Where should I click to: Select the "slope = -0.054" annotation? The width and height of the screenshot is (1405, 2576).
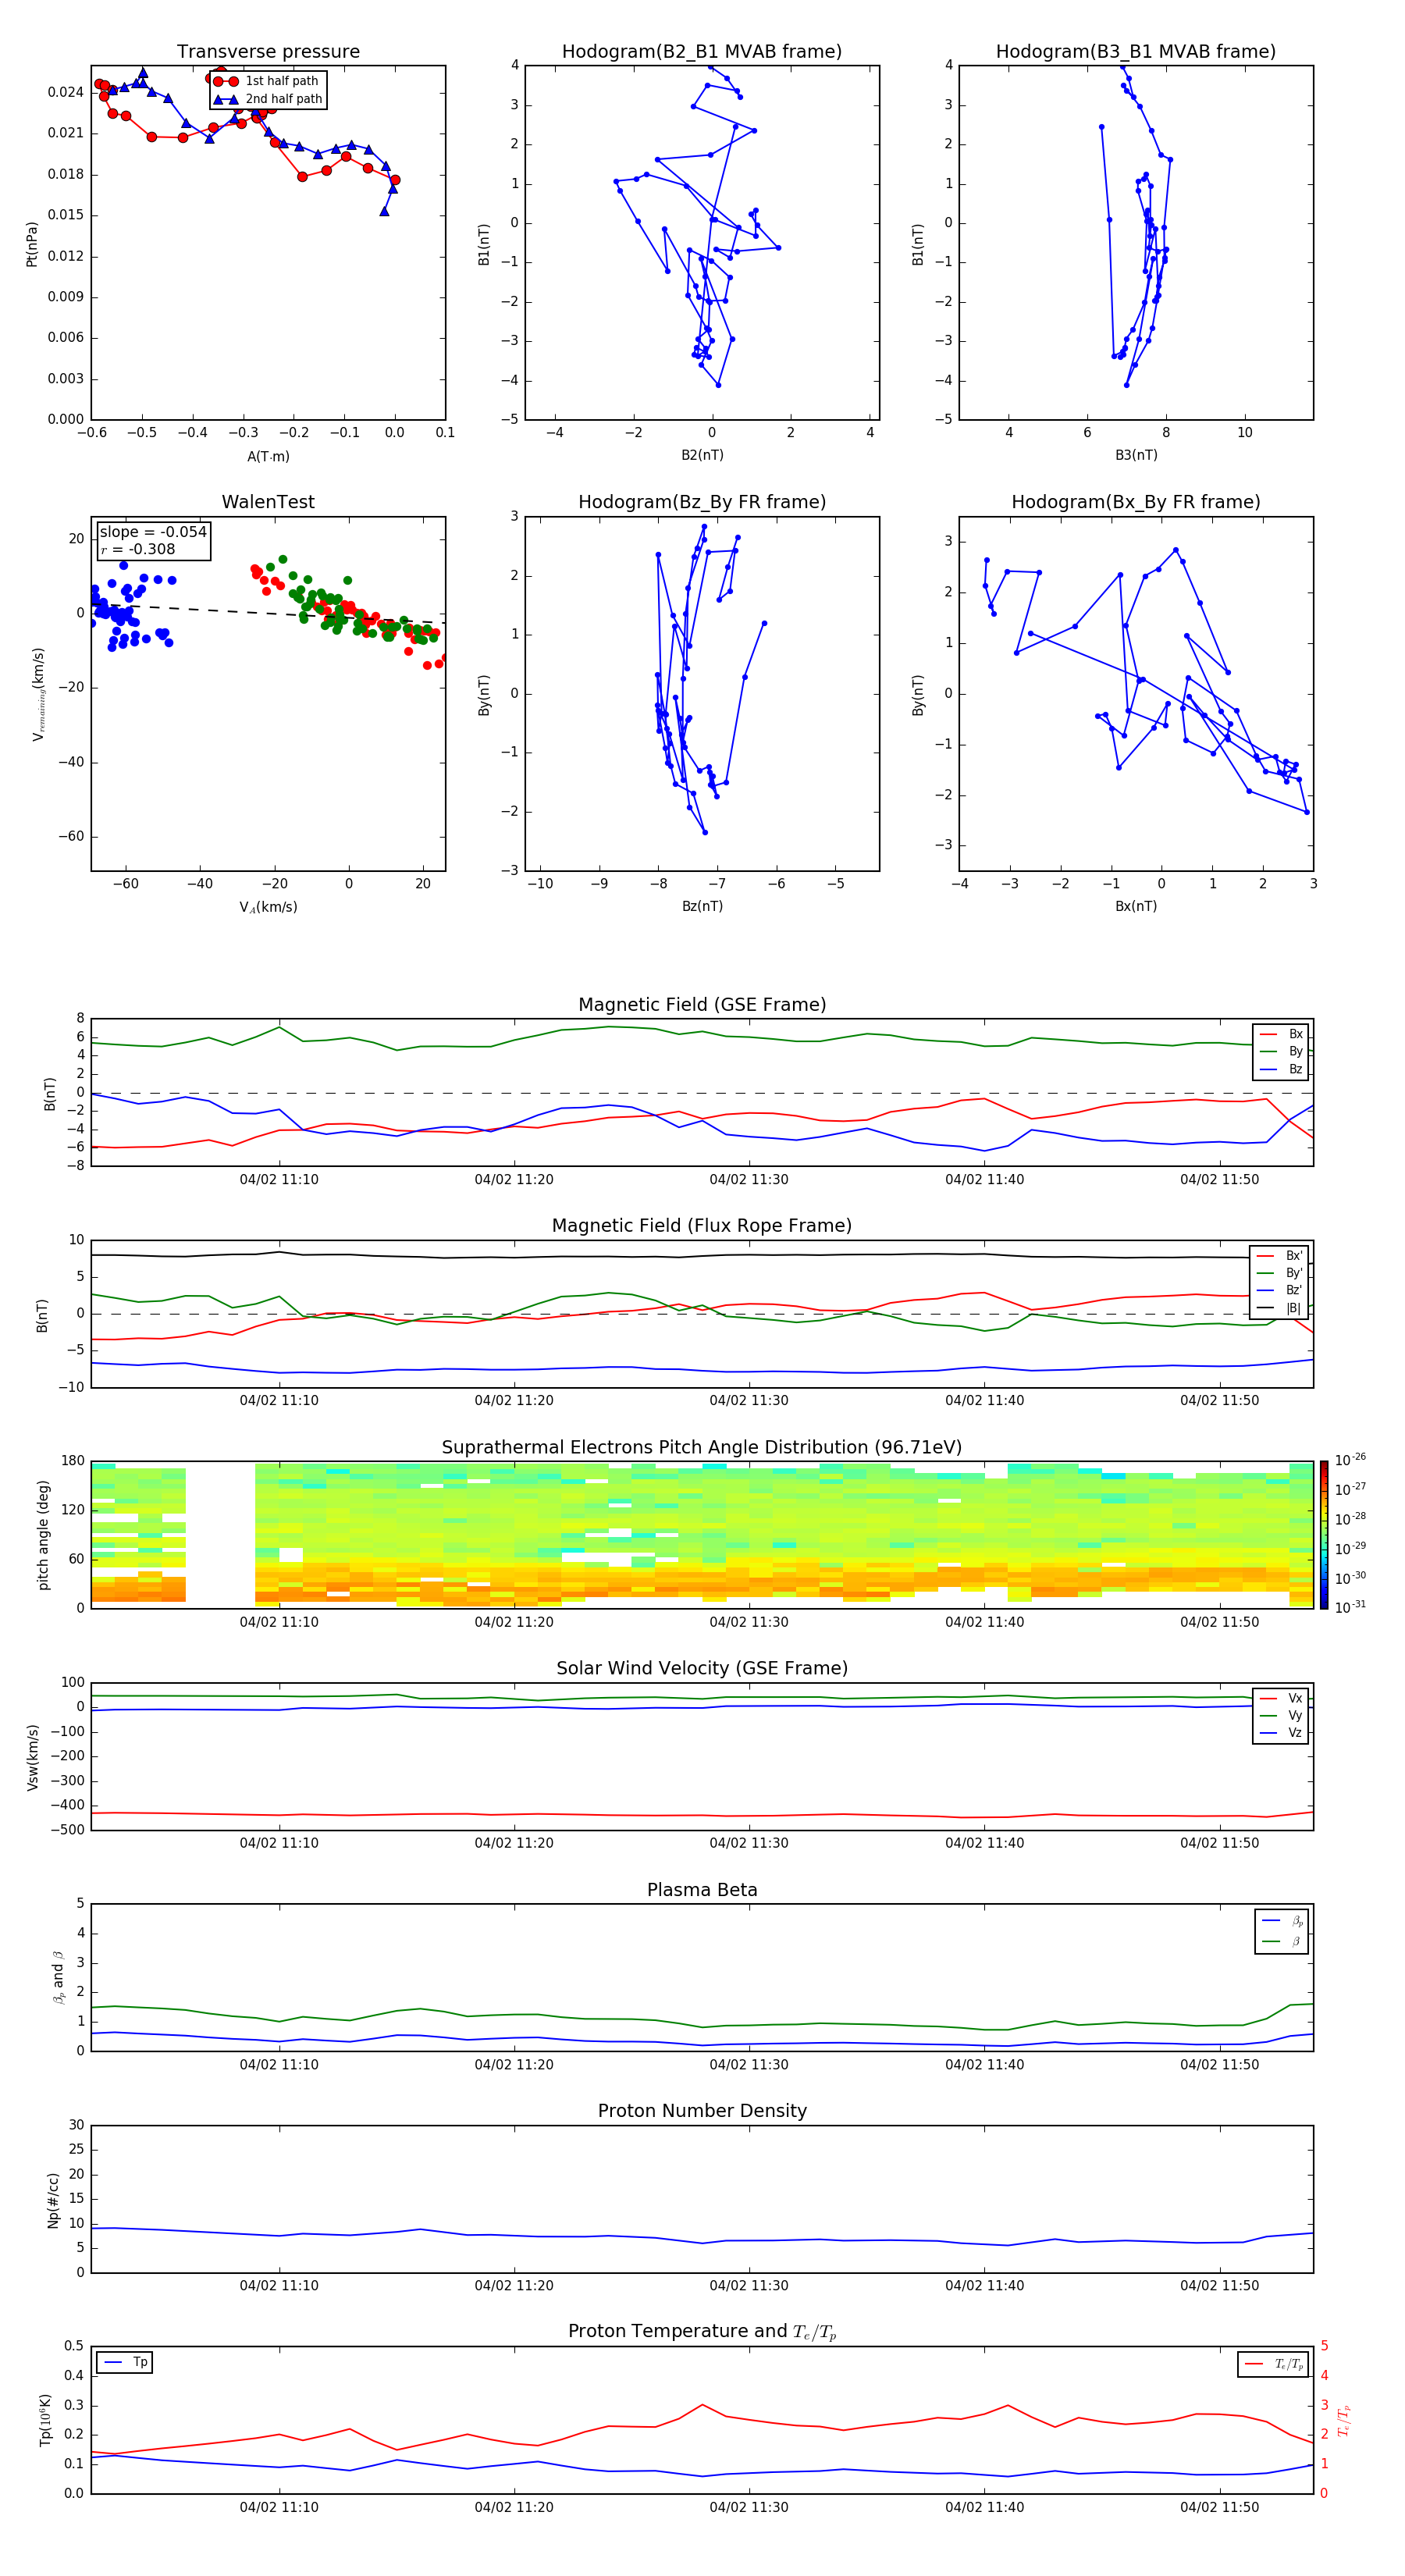coord(153,532)
